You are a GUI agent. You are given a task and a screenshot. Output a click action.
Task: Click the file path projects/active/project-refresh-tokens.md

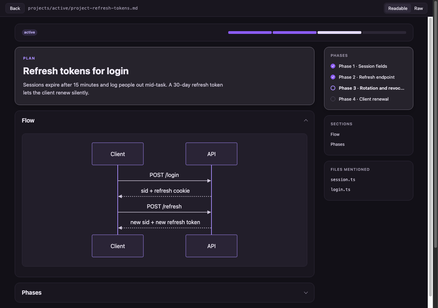coord(83,8)
